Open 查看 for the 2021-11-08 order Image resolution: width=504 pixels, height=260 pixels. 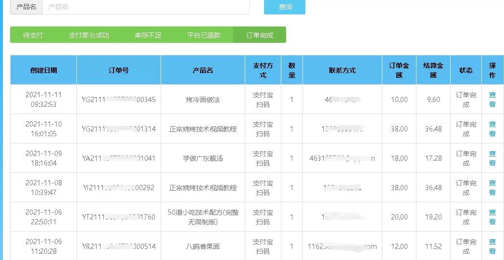click(x=492, y=188)
